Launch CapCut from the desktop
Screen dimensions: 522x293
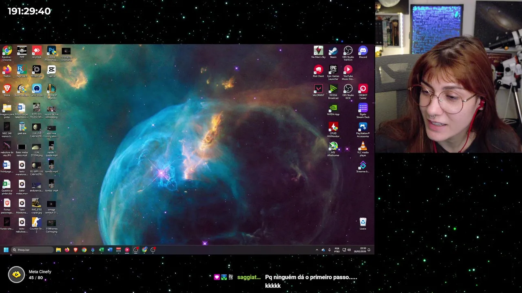coord(51,71)
